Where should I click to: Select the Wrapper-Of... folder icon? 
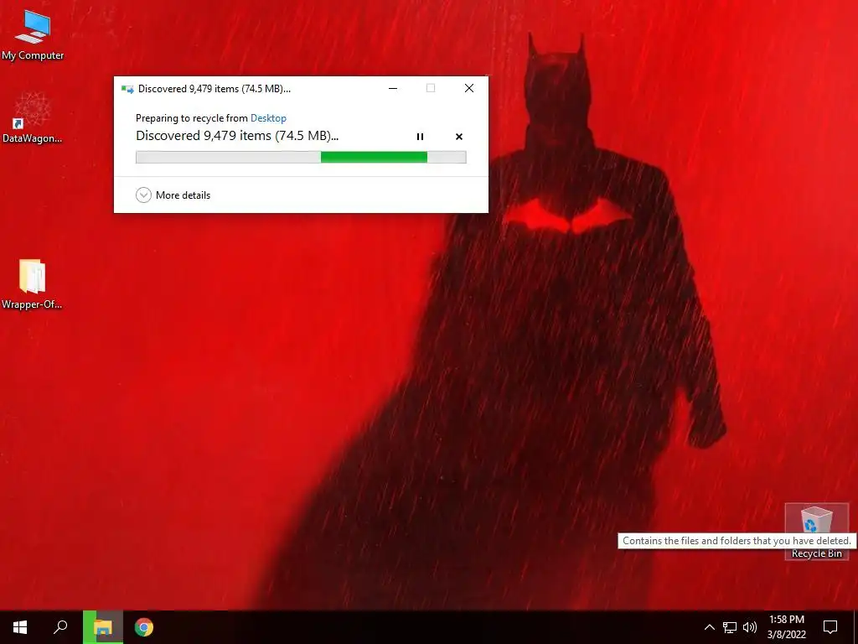pos(33,284)
